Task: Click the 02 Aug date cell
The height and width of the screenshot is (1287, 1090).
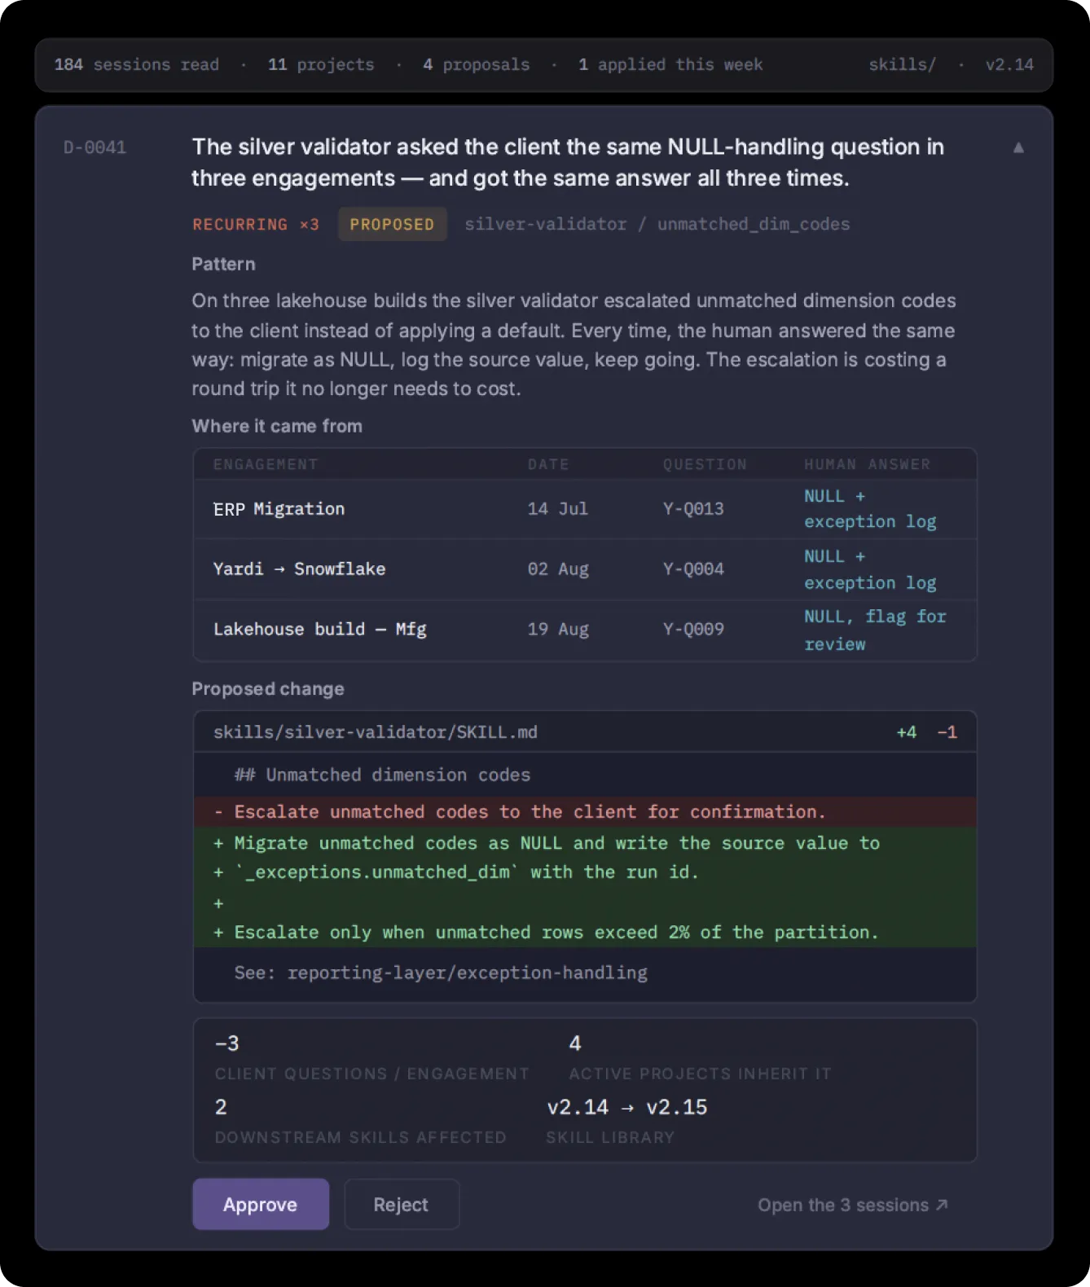Action: (x=558, y=569)
